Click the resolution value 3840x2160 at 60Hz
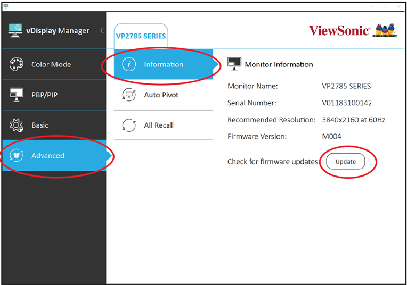Image resolution: width=407 pixels, height=285 pixels. coord(354,120)
